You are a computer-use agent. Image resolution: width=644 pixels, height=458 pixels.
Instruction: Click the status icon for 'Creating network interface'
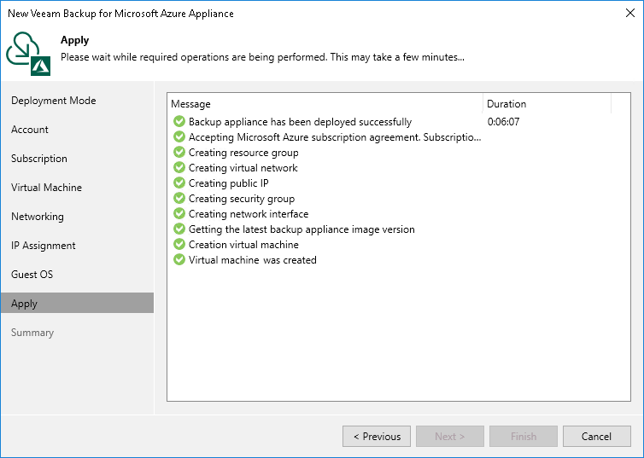(179, 214)
